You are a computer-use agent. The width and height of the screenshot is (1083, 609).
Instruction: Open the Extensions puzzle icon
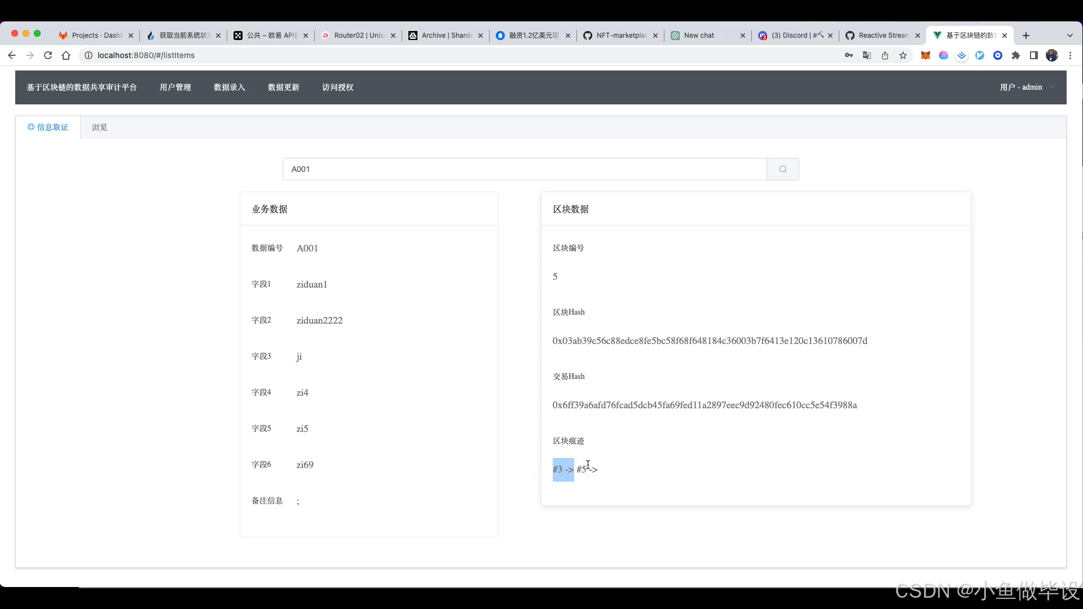coord(1016,55)
